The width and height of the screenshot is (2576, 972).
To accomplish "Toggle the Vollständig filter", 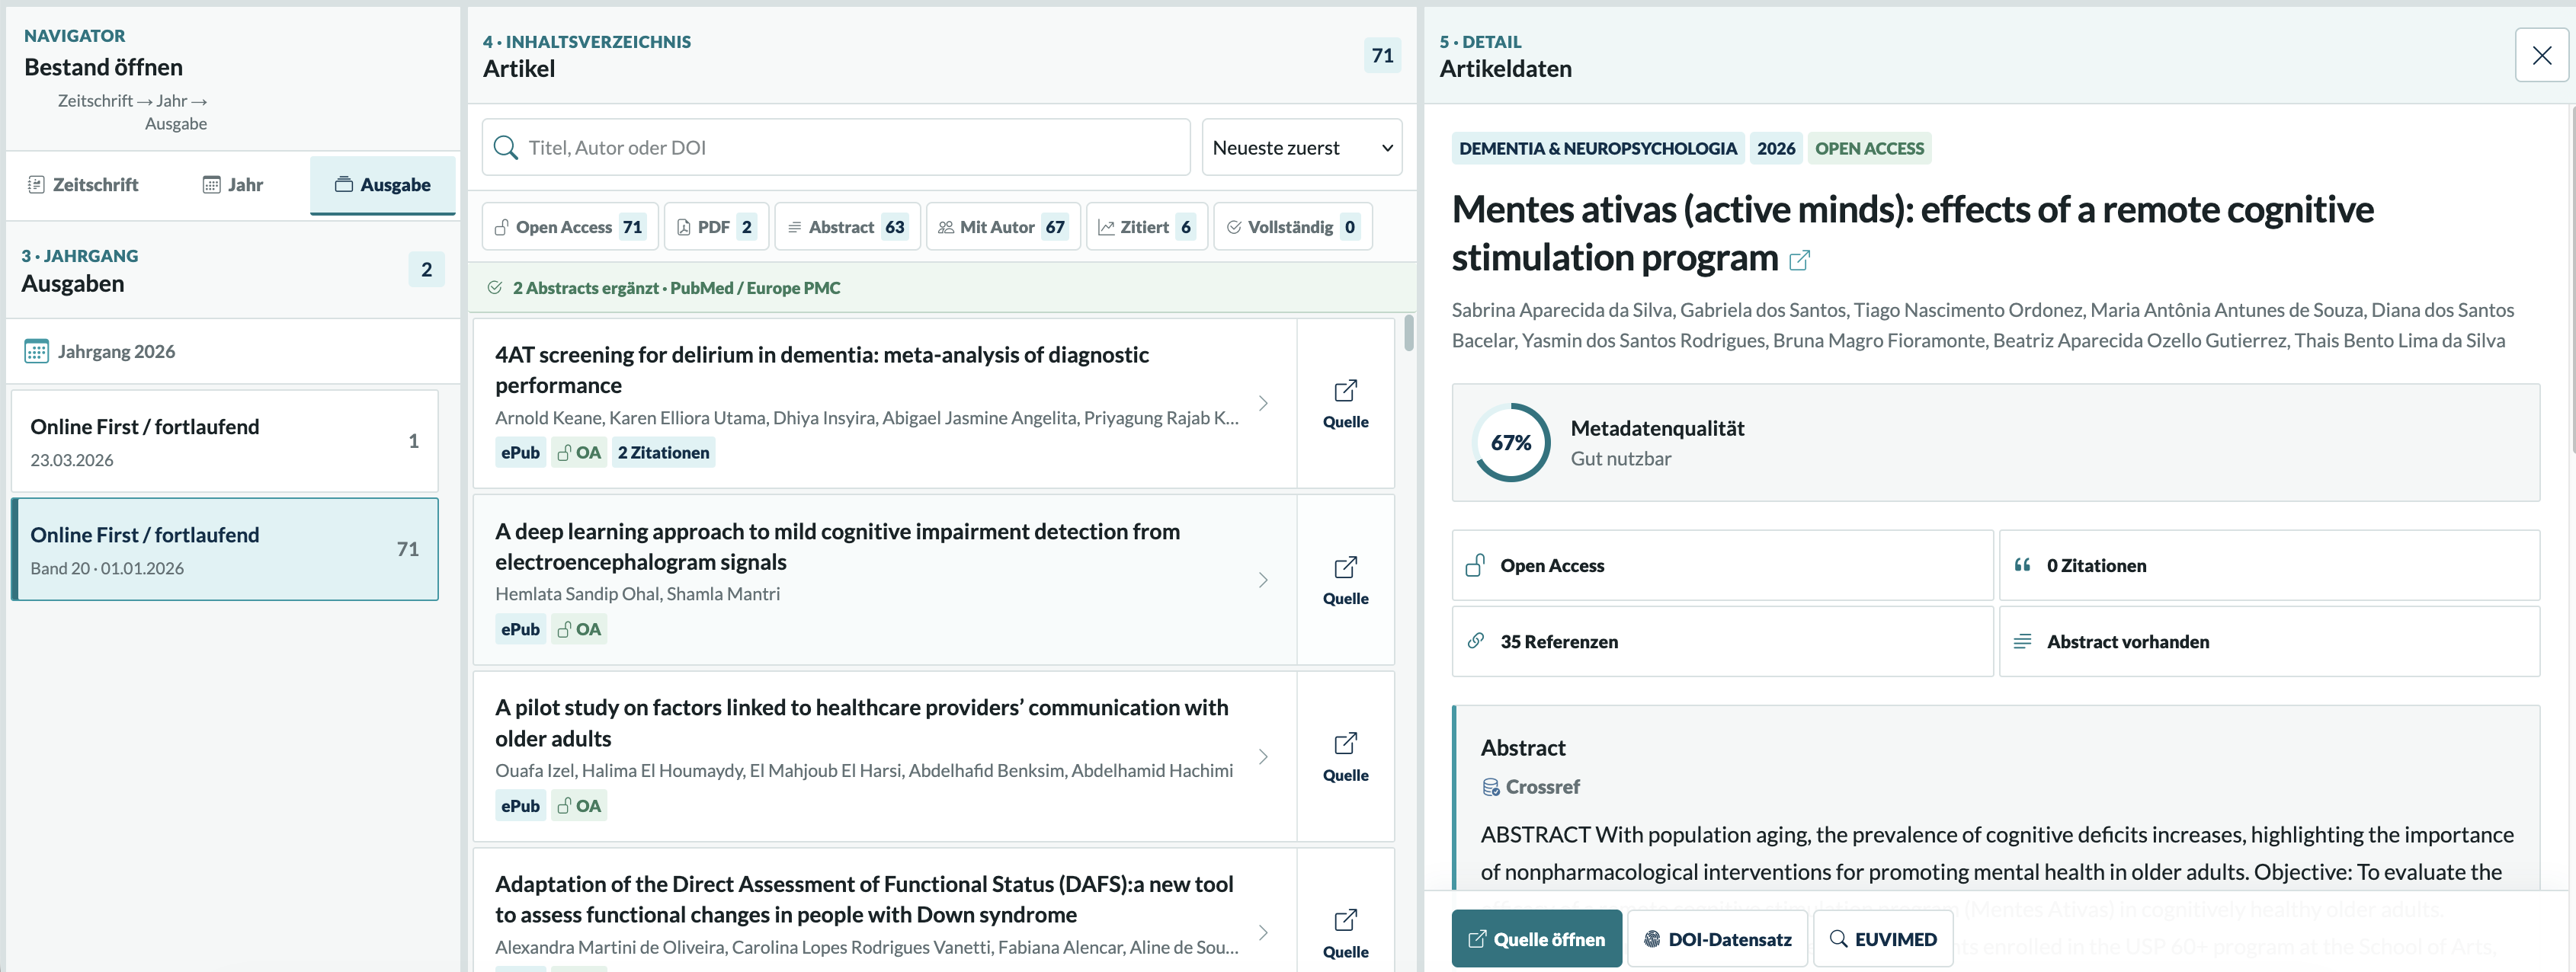I will (x=1292, y=227).
